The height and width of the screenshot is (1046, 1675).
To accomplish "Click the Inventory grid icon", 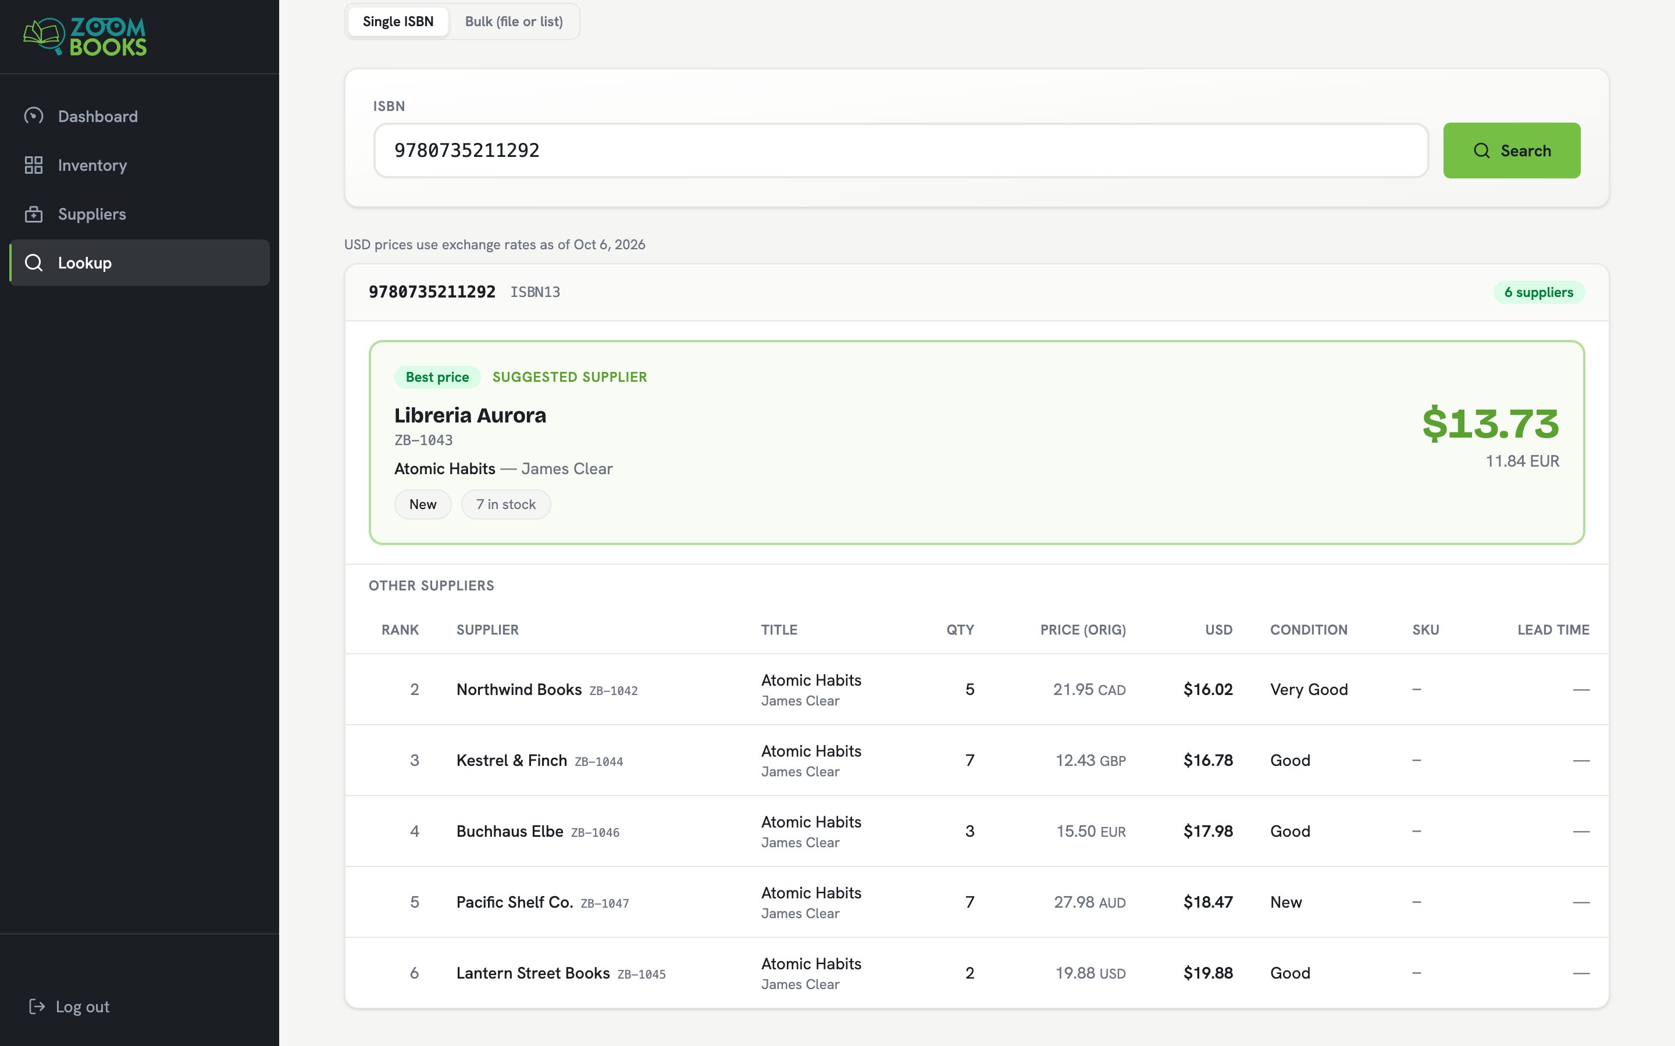I will click(33, 164).
